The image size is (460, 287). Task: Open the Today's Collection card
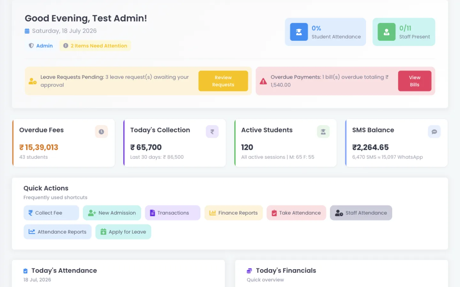[175, 143]
